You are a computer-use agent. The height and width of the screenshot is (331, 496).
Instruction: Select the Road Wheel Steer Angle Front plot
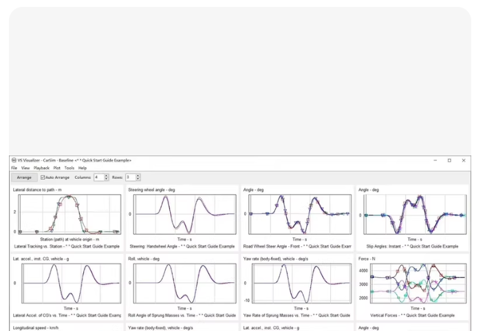tap(300, 214)
